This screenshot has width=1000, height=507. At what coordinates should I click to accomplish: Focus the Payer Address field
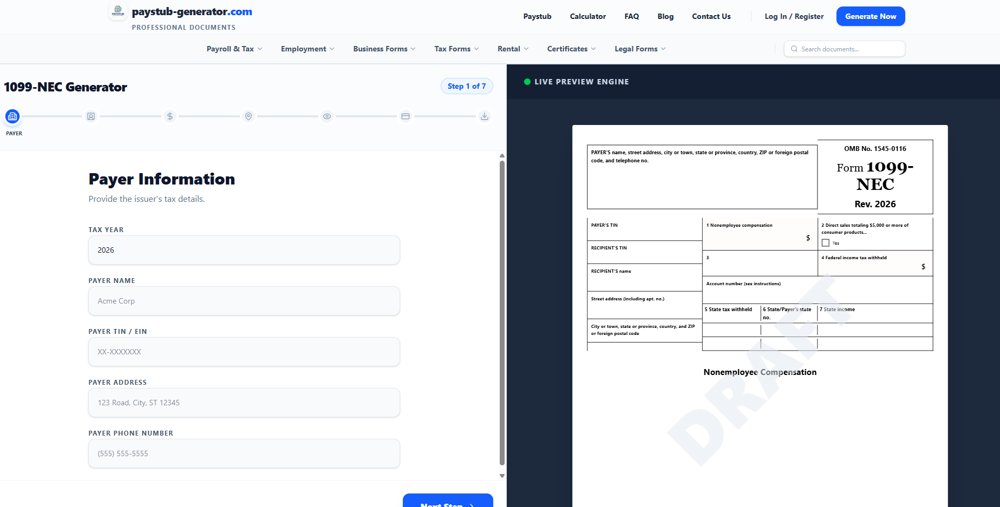tap(244, 403)
